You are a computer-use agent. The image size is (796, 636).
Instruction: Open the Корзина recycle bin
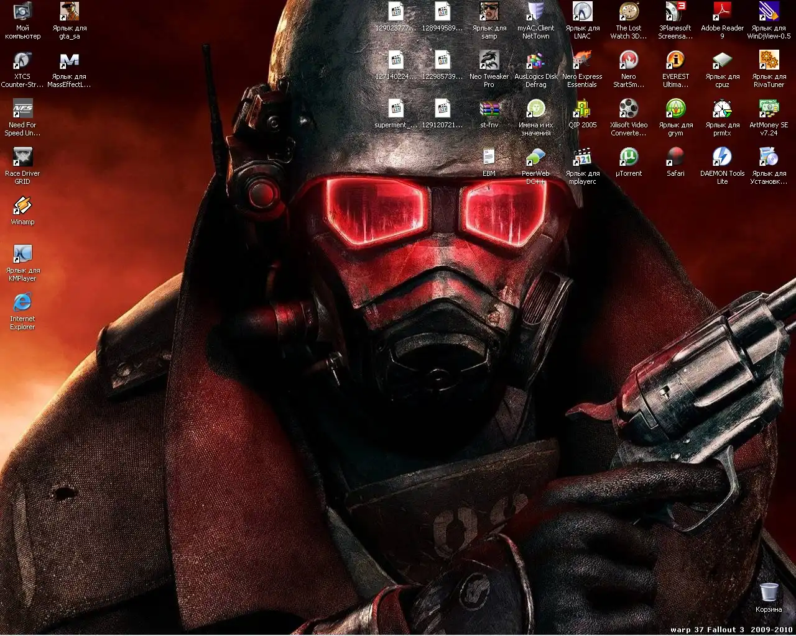click(x=769, y=593)
